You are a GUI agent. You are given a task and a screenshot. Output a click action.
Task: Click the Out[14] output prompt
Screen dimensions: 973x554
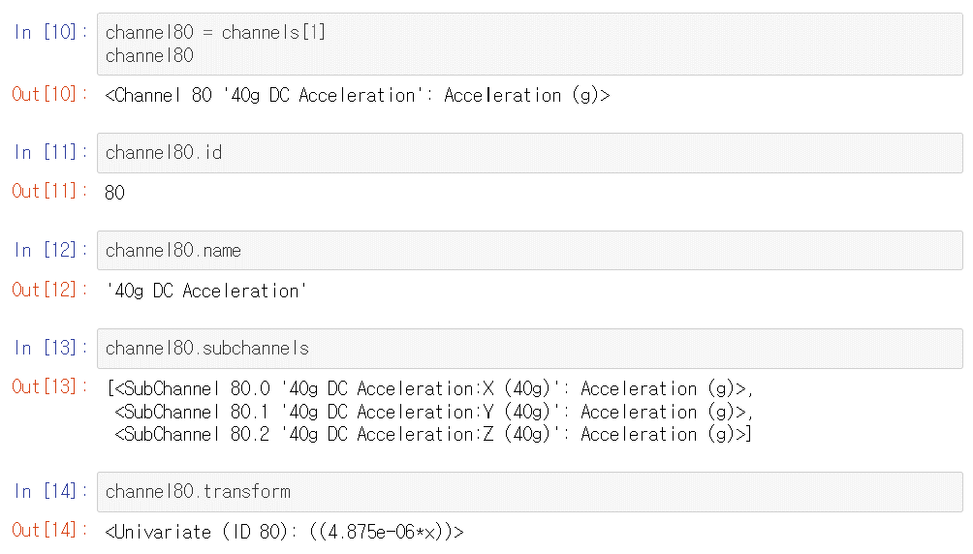click(x=50, y=531)
